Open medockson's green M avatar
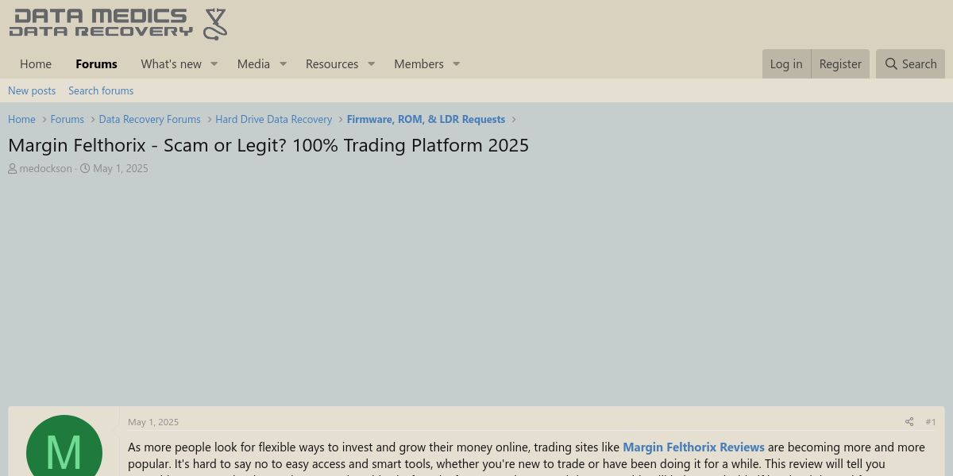Viewport: 953px width, 476px height. pos(64,446)
